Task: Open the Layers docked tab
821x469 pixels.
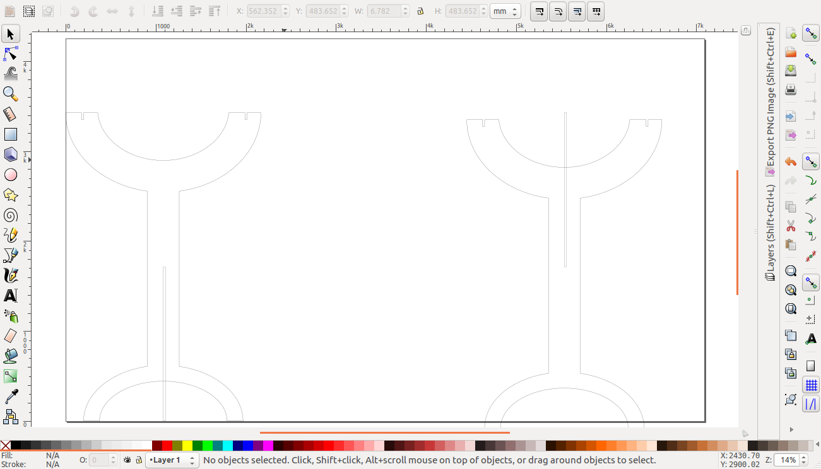Action: 771,233
